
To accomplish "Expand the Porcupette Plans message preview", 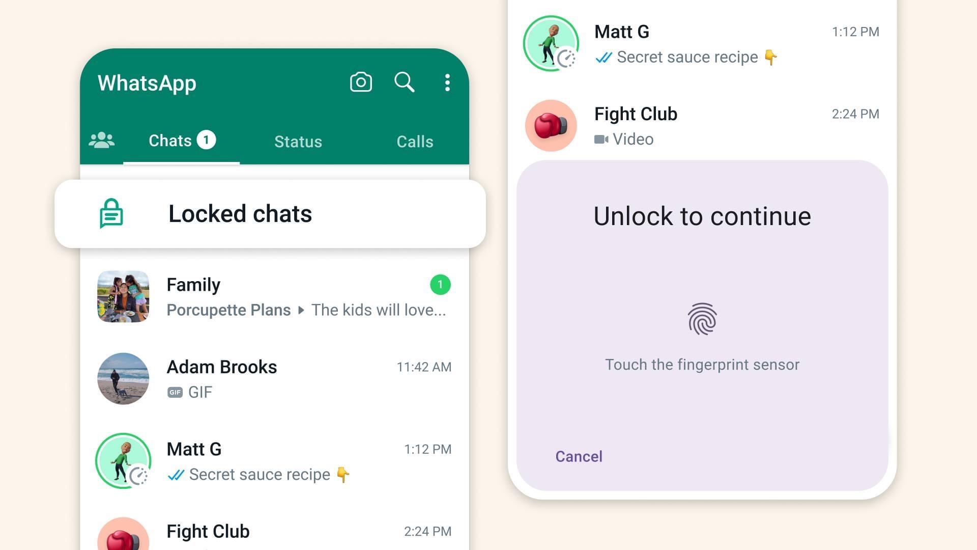I will click(x=301, y=310).
